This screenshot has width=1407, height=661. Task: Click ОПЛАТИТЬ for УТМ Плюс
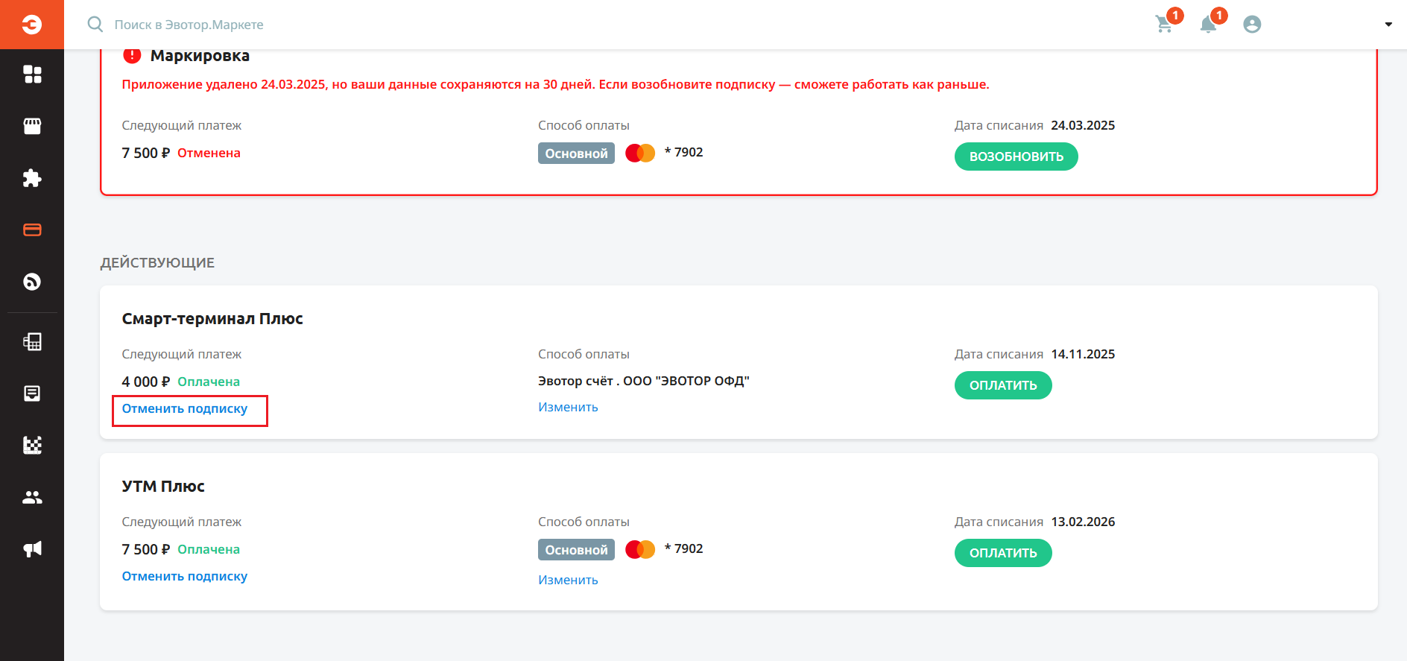tap(1003, 553)
